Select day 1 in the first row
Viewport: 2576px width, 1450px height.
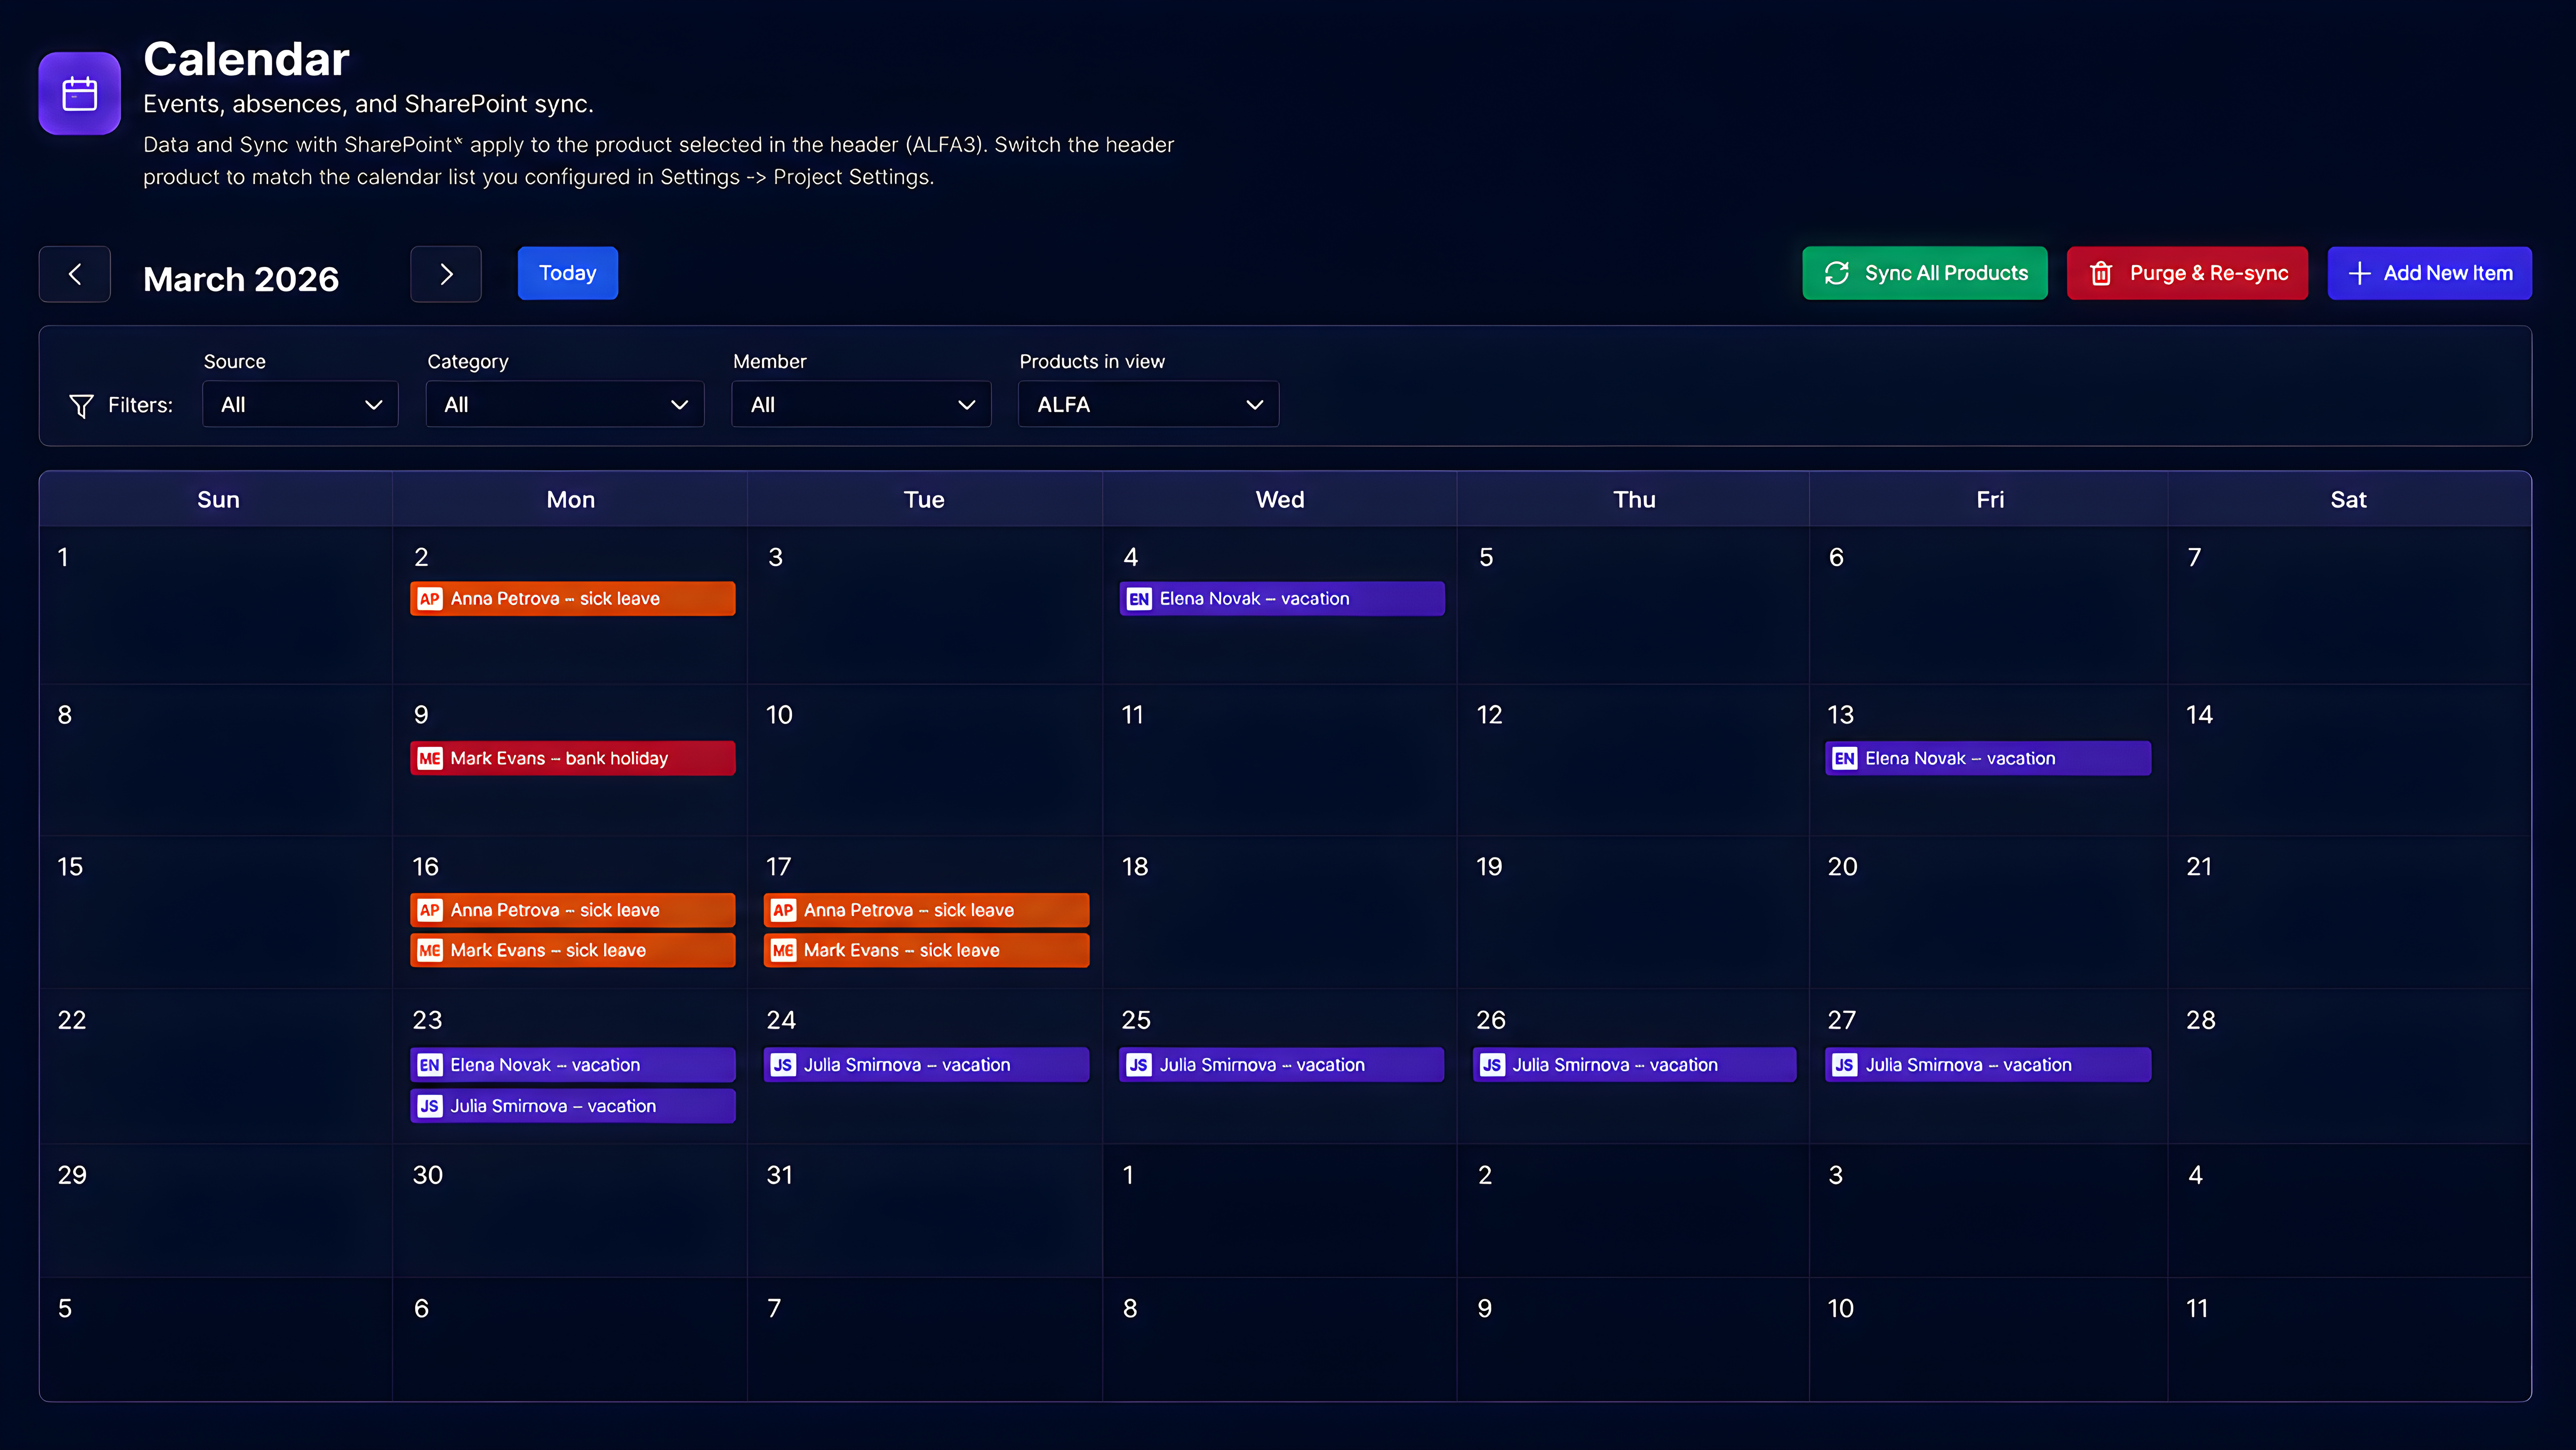tap(63, 557)
